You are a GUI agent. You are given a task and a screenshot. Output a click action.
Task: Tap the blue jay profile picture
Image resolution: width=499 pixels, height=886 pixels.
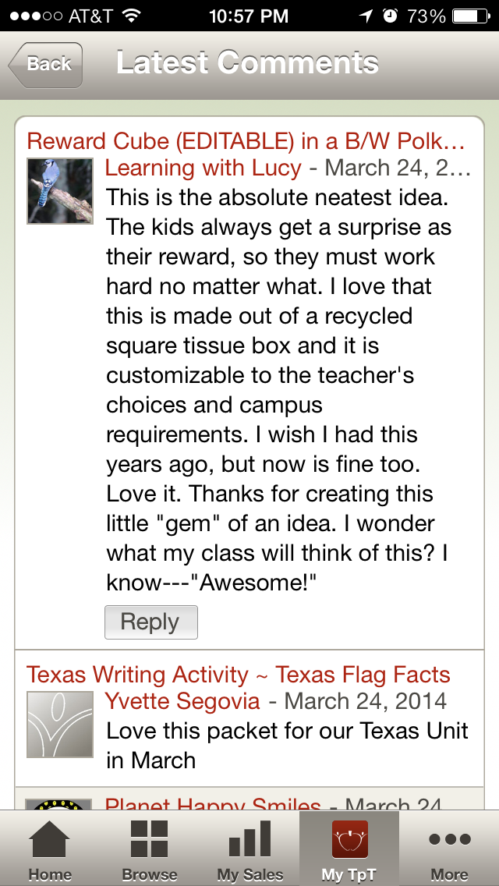(x=60, y=191)
